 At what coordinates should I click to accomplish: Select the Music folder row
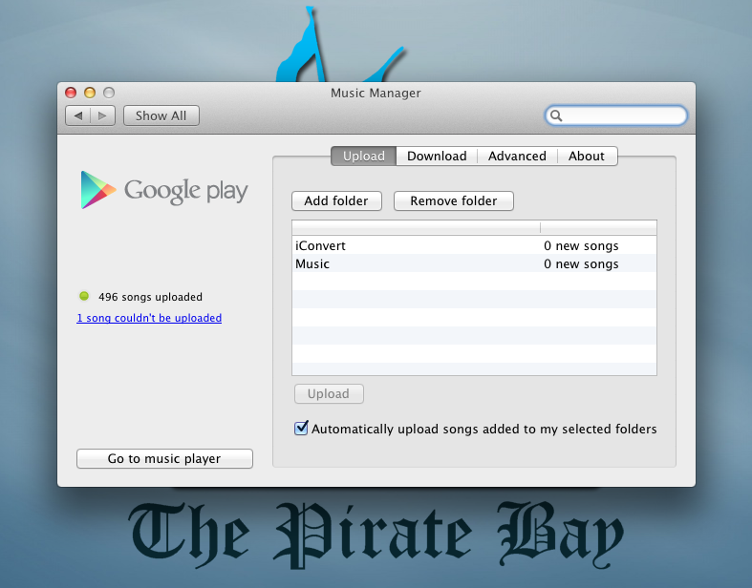474,263
